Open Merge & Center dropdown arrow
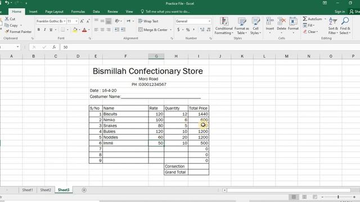Image resolution: width=360 pixels, height=202 pixels. (x=170, y=30)
